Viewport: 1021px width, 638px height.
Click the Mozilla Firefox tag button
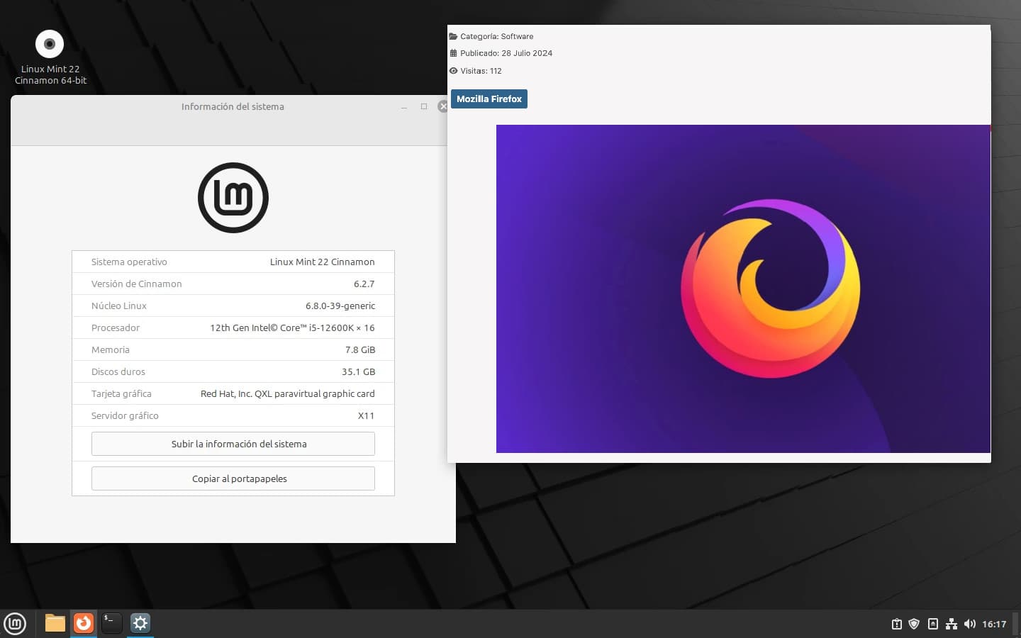(489, 99)
